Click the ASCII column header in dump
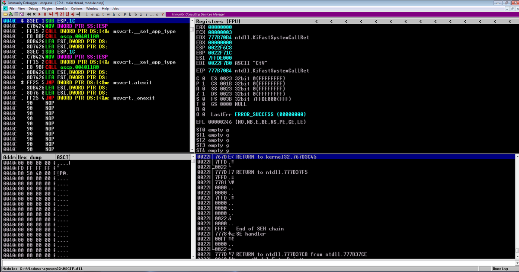Viewport: 519px width, 272px height. 63,157
